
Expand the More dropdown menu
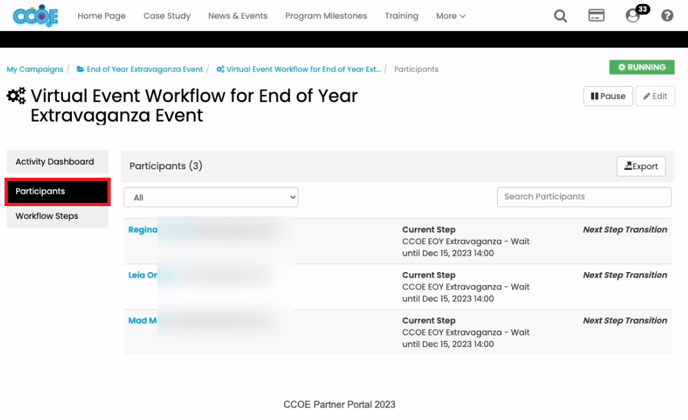450,16
